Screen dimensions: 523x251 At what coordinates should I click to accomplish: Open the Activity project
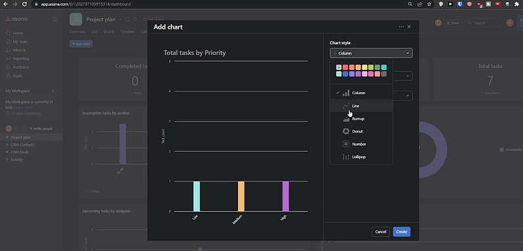(17, 159)
